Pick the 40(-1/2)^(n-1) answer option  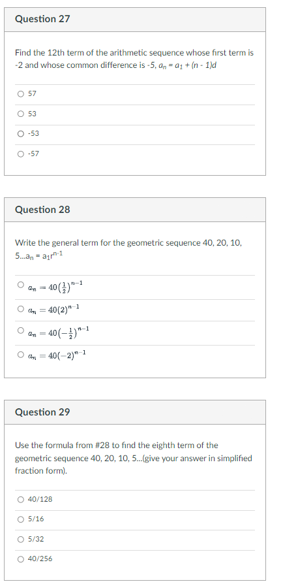(x=20, y=331)
